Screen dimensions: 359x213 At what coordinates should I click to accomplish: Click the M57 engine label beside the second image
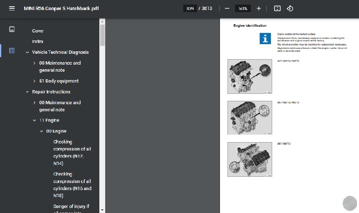(x=288, y=103)
